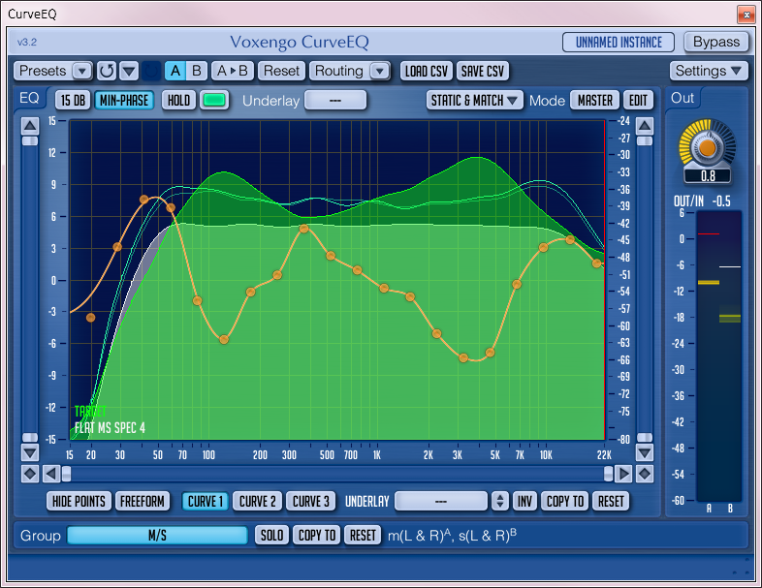The height and width of the screenshot is (588, 762).
Task: Switch to state A
Action: pos(175,71)
